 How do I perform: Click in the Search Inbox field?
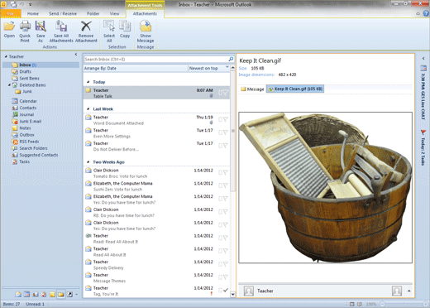[x=156, y=59]
